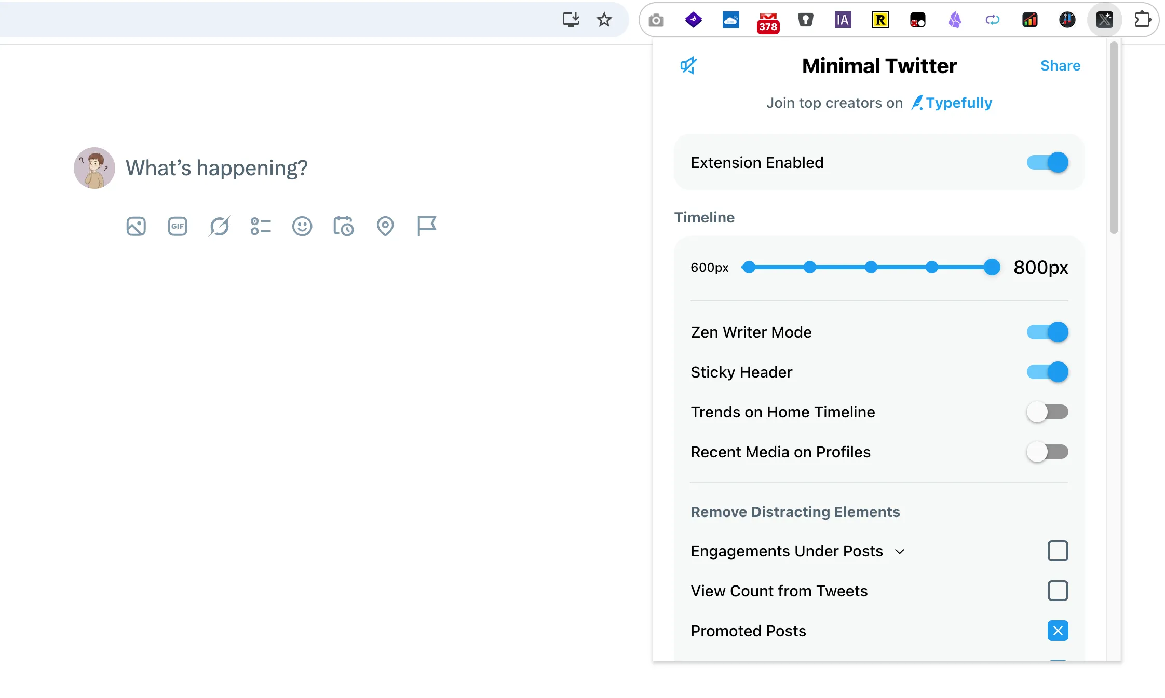Turn off the Sticky Header switch
Viewport: 1165px width, 698px height.
click(x=1048, y=372)
